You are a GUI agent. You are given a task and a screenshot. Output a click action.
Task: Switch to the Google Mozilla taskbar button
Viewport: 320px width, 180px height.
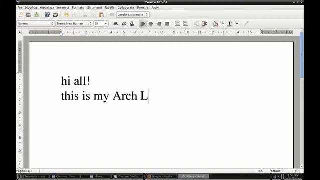click(161, 176)
